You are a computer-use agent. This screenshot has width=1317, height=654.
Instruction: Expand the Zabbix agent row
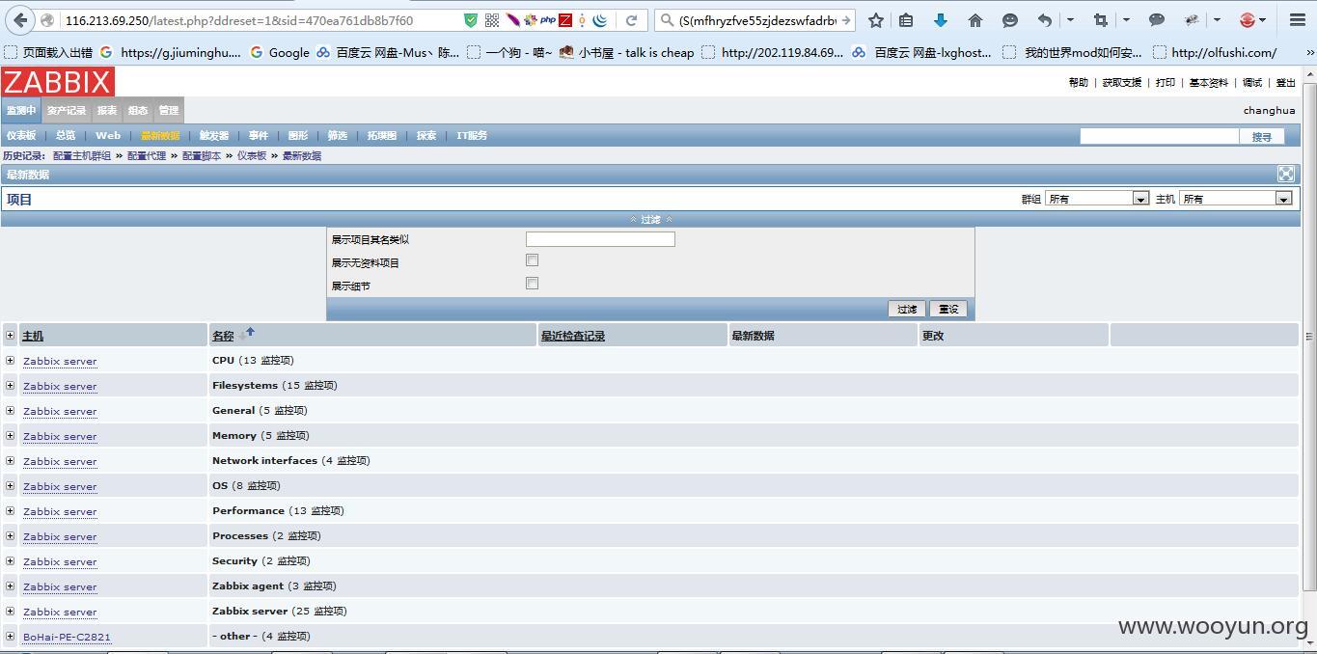[x=11, y=586]
